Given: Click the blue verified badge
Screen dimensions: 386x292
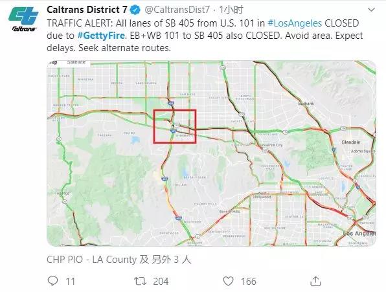Looking at the screenshot, I should coord(135,10).
